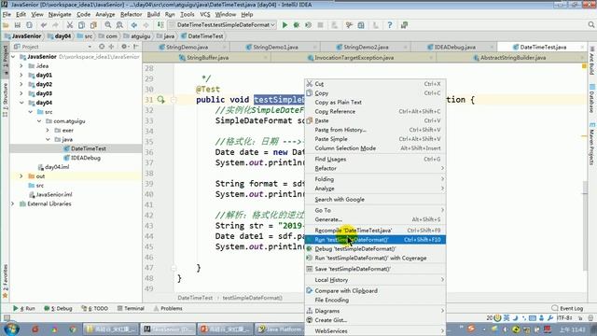Click the Stop toolbar icon
The image size is (597, 336).
tap(320, 25)
